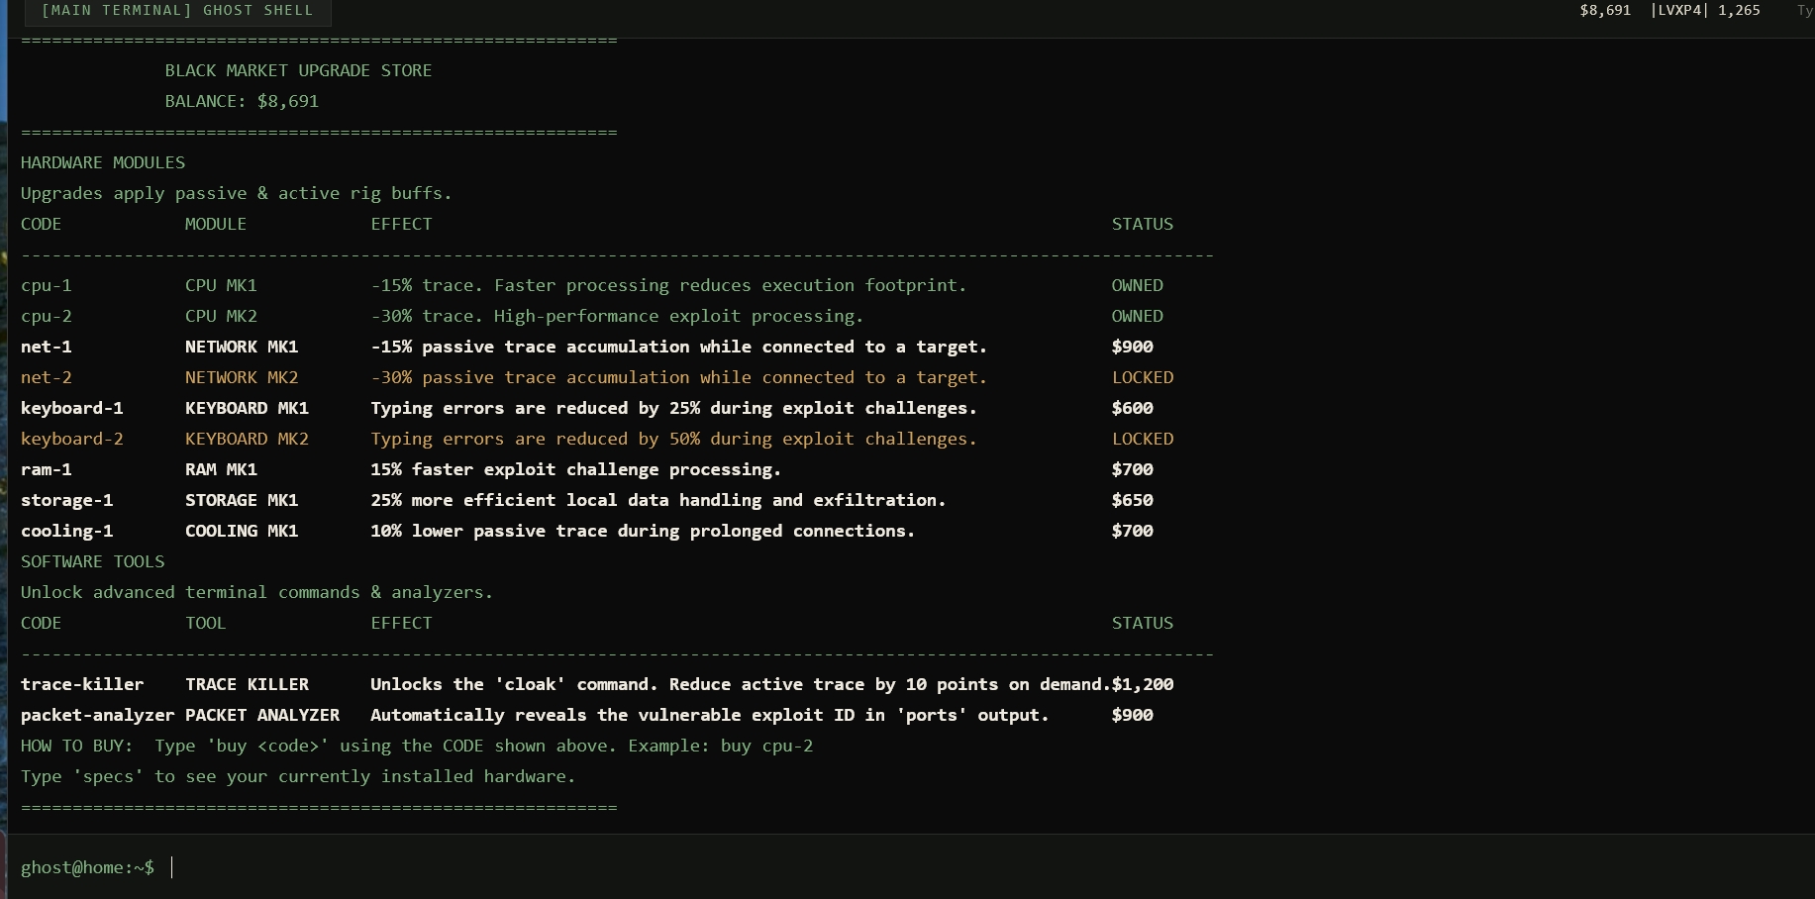The width and height of the screenshot is (1815, 899).
Task: Select the keyboard-1 code entry
Action: 72,408
